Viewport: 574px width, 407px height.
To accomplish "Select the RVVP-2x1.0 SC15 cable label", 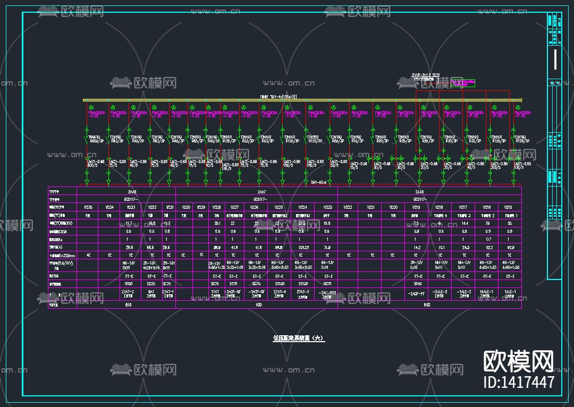I will 426,75.
